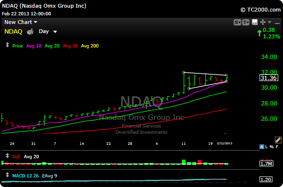
Task: Click the 31 date marker on time axis
Action: [x=34, y=144]
